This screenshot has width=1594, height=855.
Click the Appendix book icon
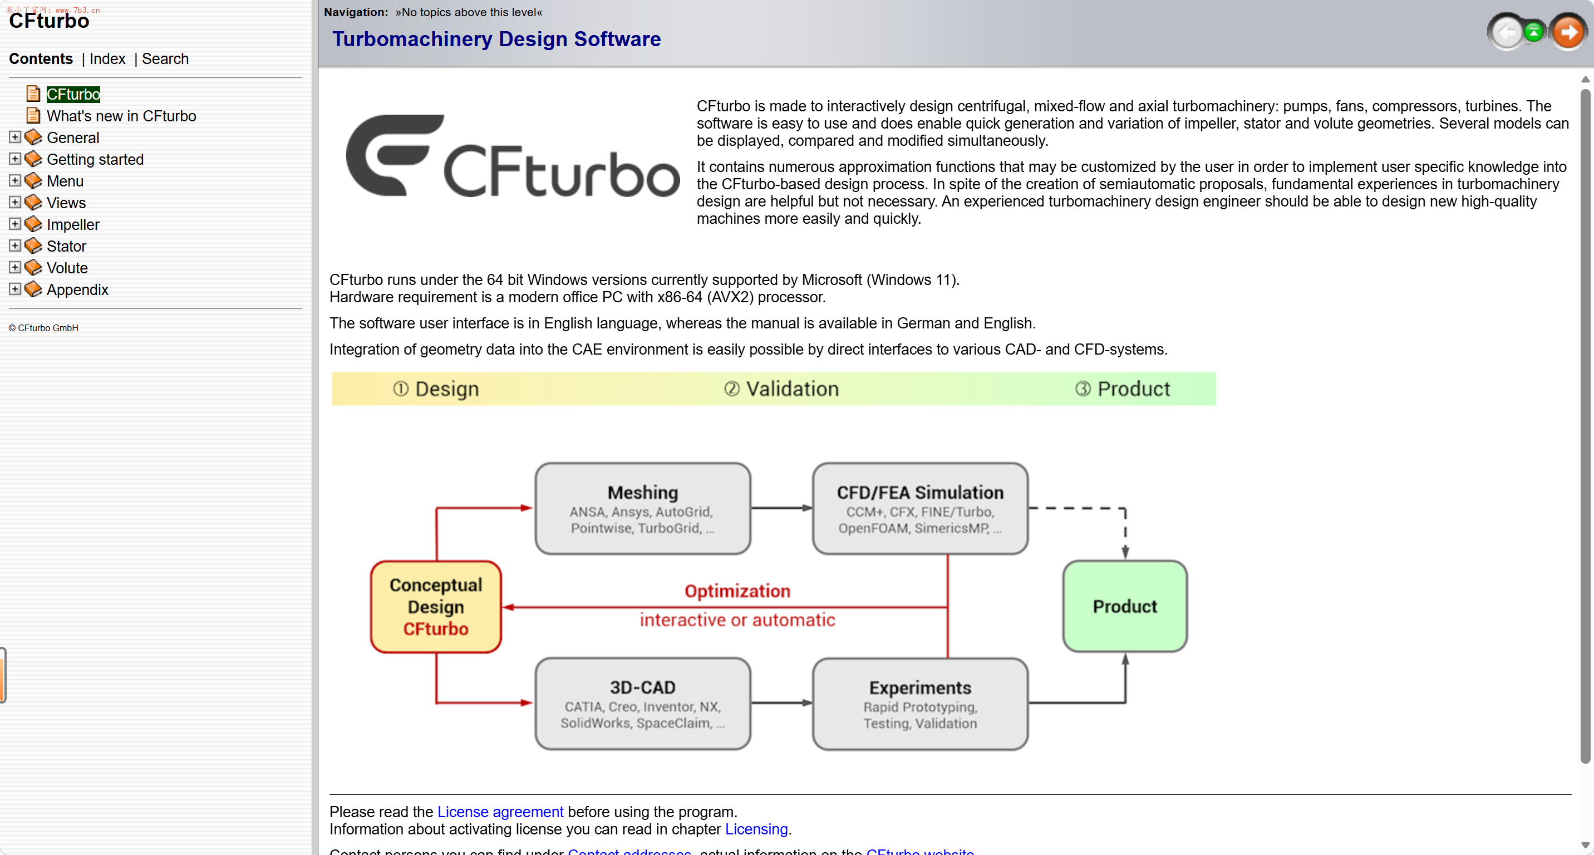coord(33,289)
